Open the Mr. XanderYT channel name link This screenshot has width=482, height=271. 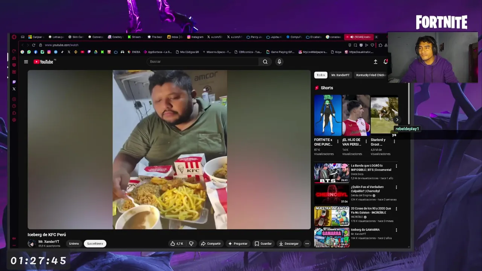click(x=49, y=242)
